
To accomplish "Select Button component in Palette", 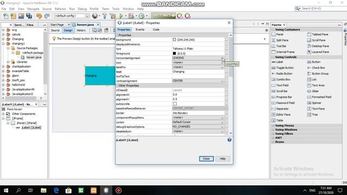I will pos(314,62).
